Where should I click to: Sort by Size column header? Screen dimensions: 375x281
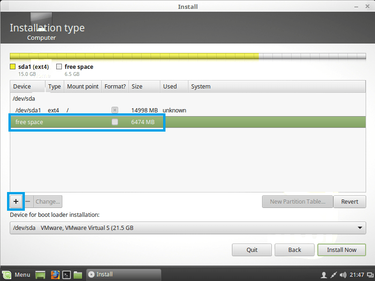coord(144,87)
